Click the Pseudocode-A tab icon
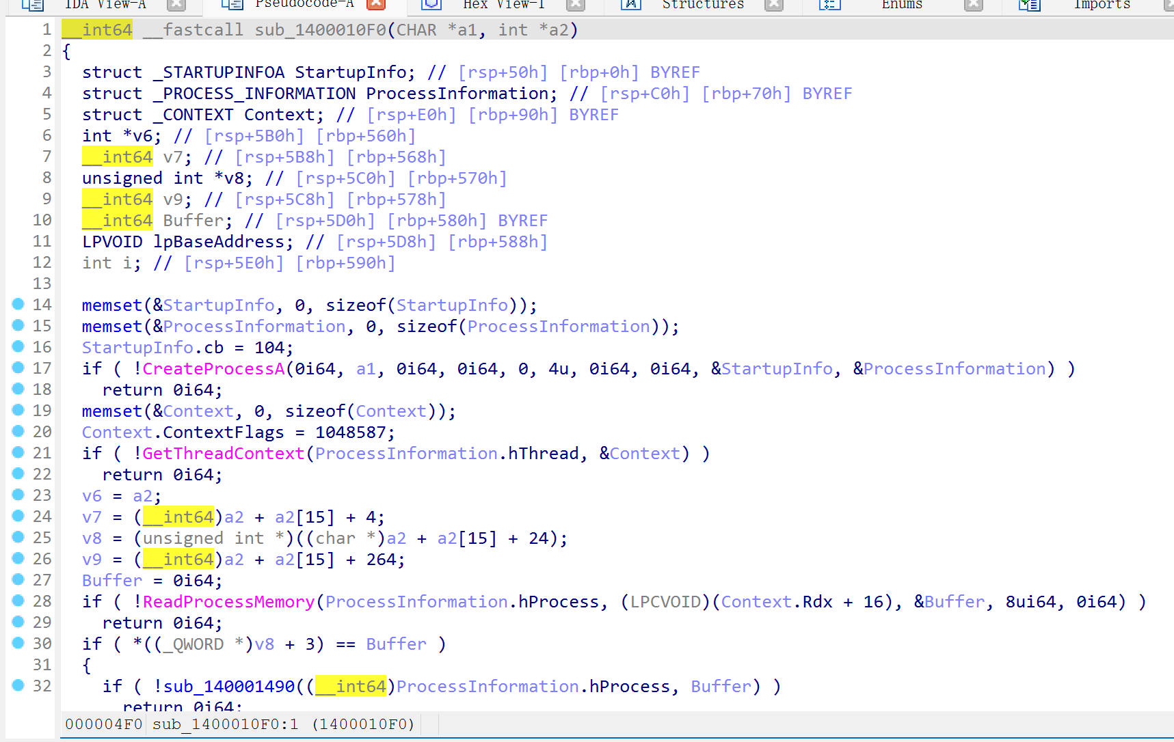This screenshot has height=742, width=1174. (x=232, y=5)
